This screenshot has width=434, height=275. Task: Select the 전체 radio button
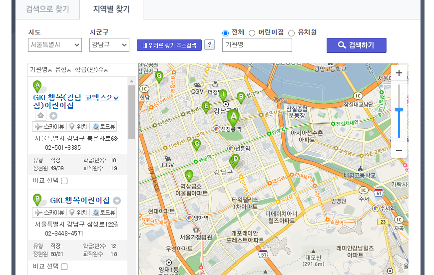coord(225,33)
